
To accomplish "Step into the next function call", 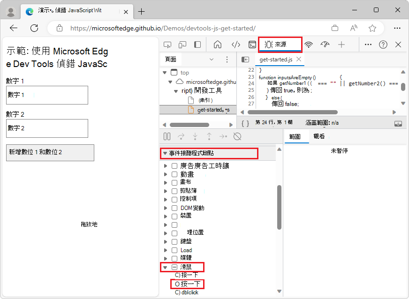I will coord(196,136).
